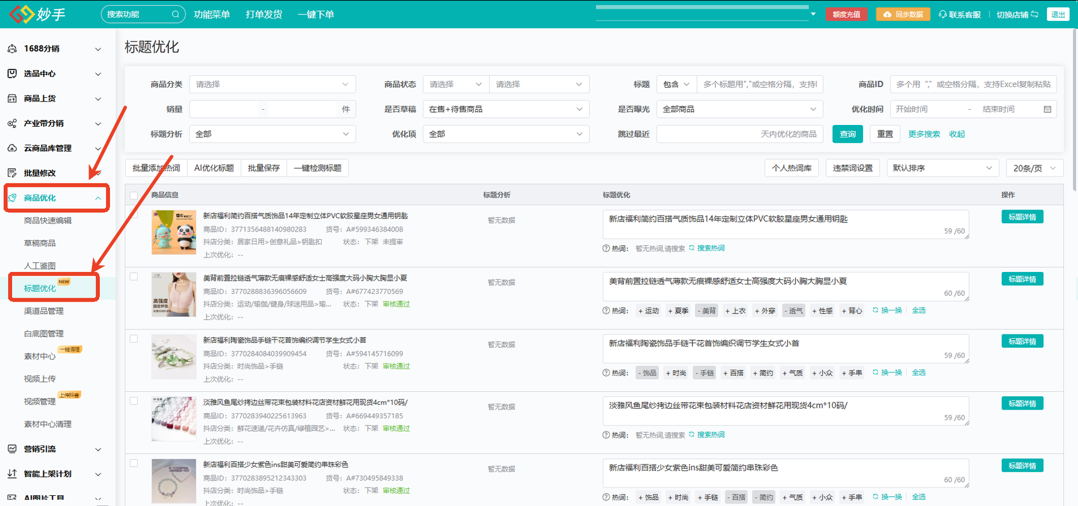Add hot word 运动 to 美背 title
1078x506 pixels.
[x=648, y=310]
